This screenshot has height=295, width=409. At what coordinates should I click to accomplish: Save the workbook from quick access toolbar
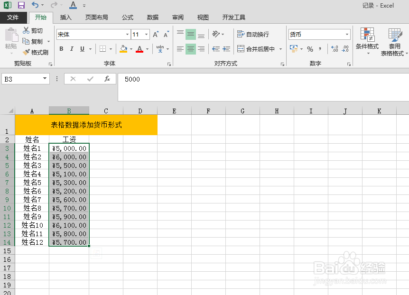[20, 5]
